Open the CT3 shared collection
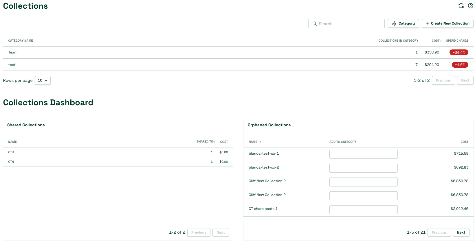Screen dimensions: 475x242 point(11,152)
